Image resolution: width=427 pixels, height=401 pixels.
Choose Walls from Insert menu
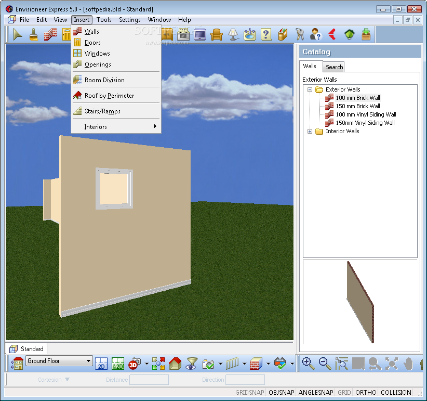coord(116,32)
